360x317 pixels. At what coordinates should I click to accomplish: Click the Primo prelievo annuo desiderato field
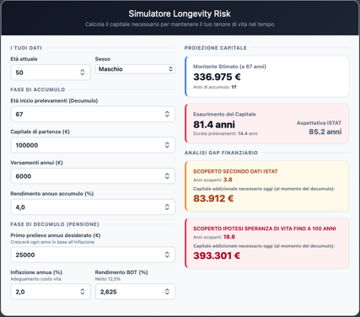coord(93,255)
